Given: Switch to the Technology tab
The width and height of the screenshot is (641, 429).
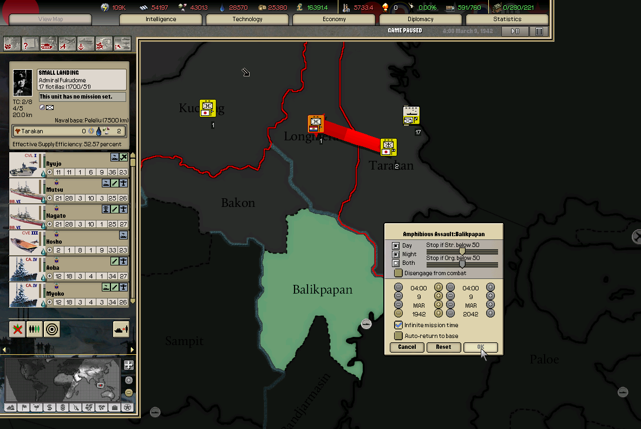Looking at the screenshot, I should click(x=247, y=19).
